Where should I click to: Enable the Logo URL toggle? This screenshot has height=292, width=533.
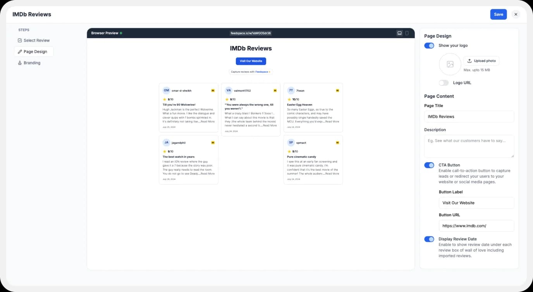click(444, 83)
